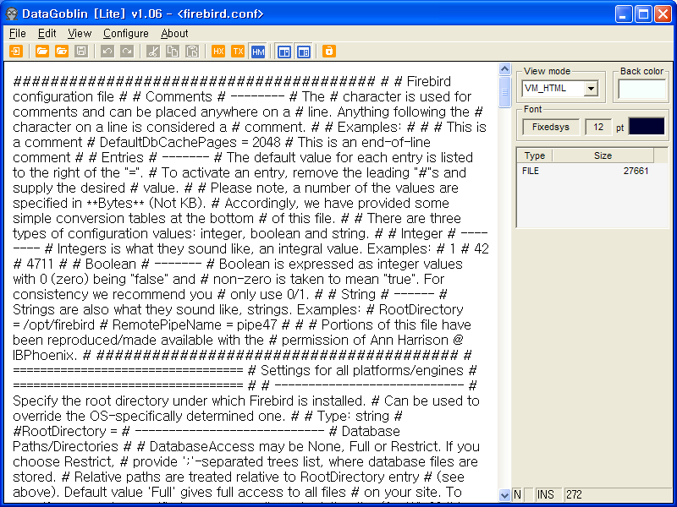Toggle the INS insert mode indicator
This screenshot has width=677, height=507.
546,494
